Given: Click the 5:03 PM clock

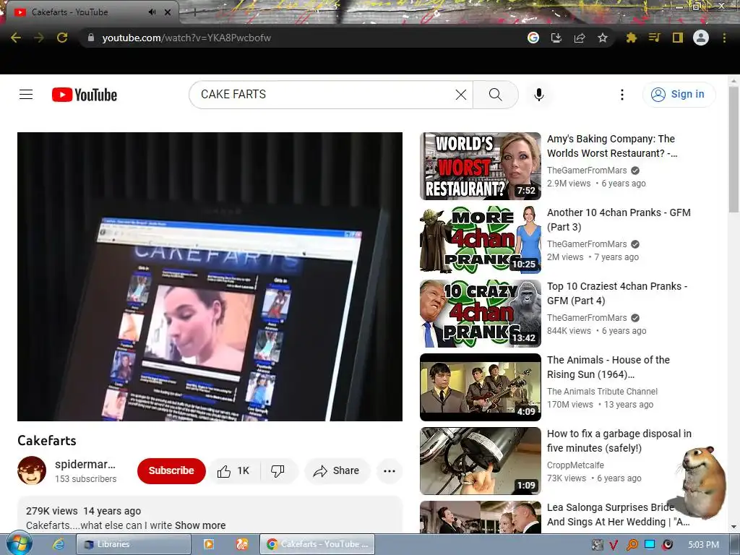Looking at the screenshot, I should pyautogui.click(x=703, y=545).
